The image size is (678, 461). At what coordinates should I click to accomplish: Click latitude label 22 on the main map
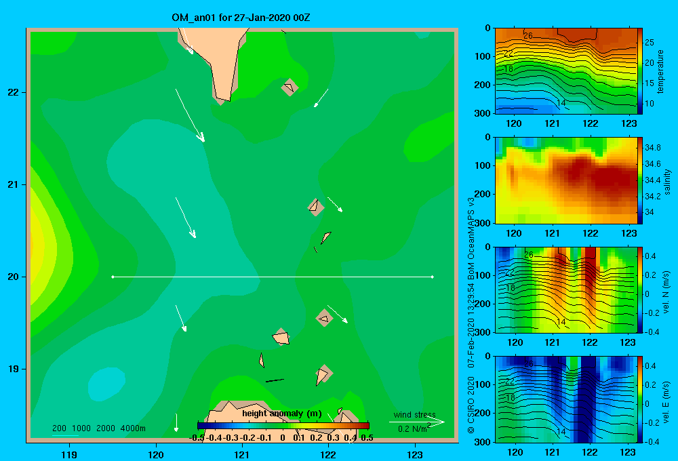pos(14,93)
